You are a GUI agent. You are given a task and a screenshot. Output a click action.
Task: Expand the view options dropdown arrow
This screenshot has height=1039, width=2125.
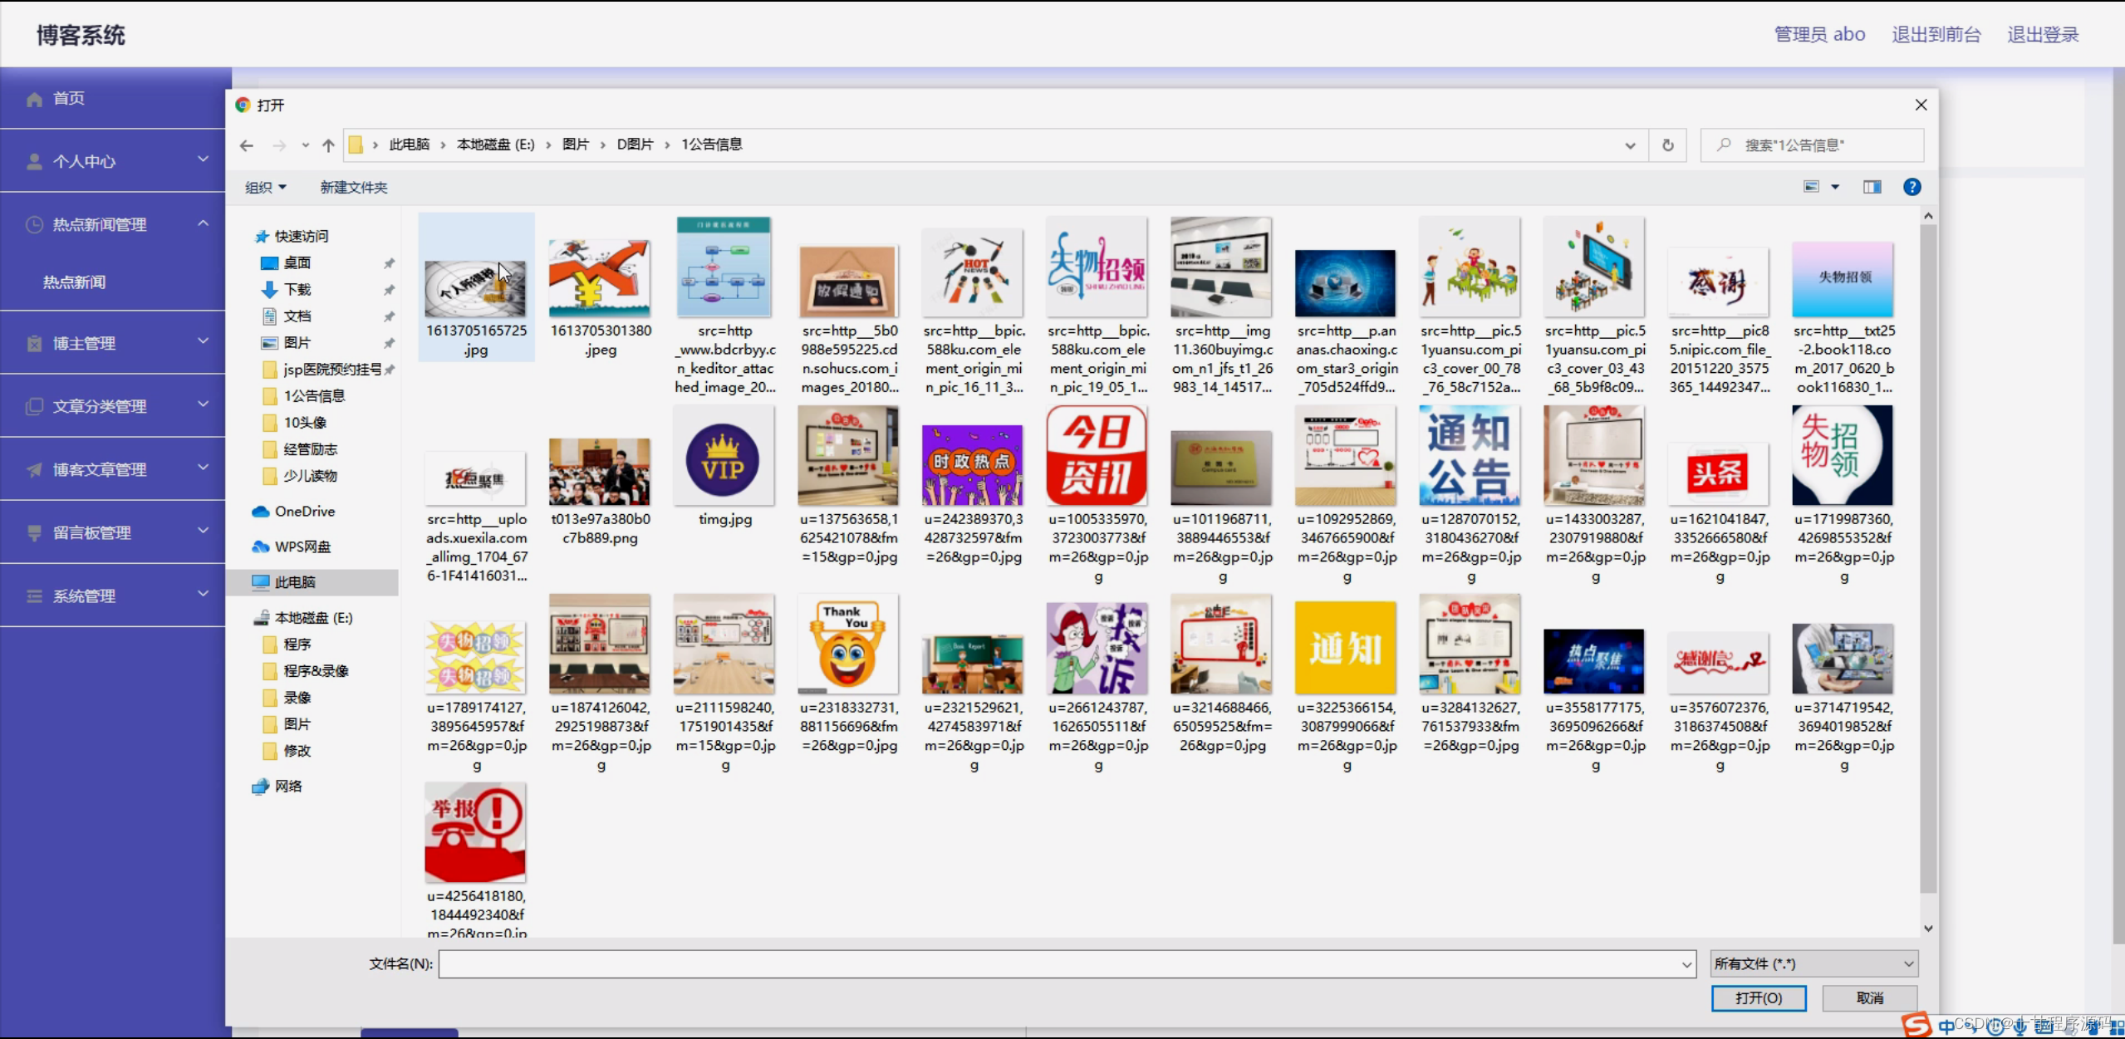(1835, 187)
